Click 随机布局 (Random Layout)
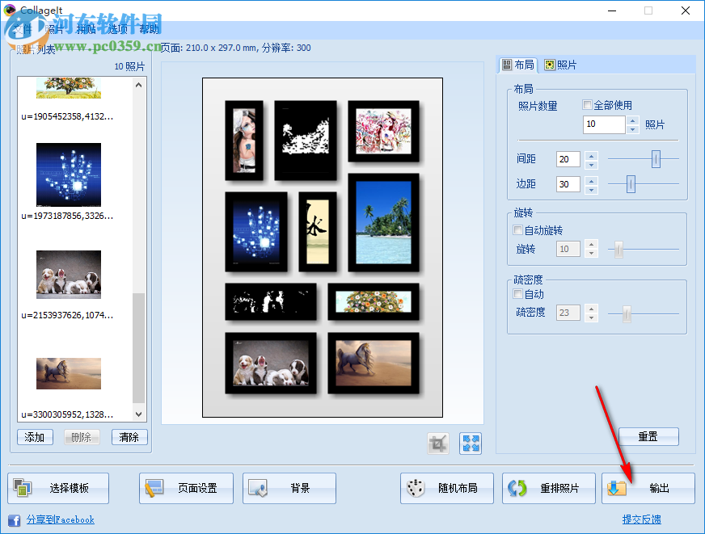Screen dimensions: 705x534 (447, 488)
